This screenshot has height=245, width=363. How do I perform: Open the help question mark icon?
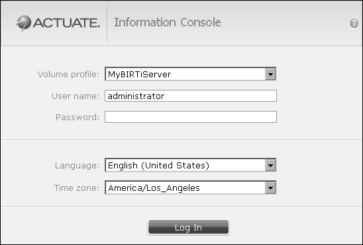[x=354, y=23]
